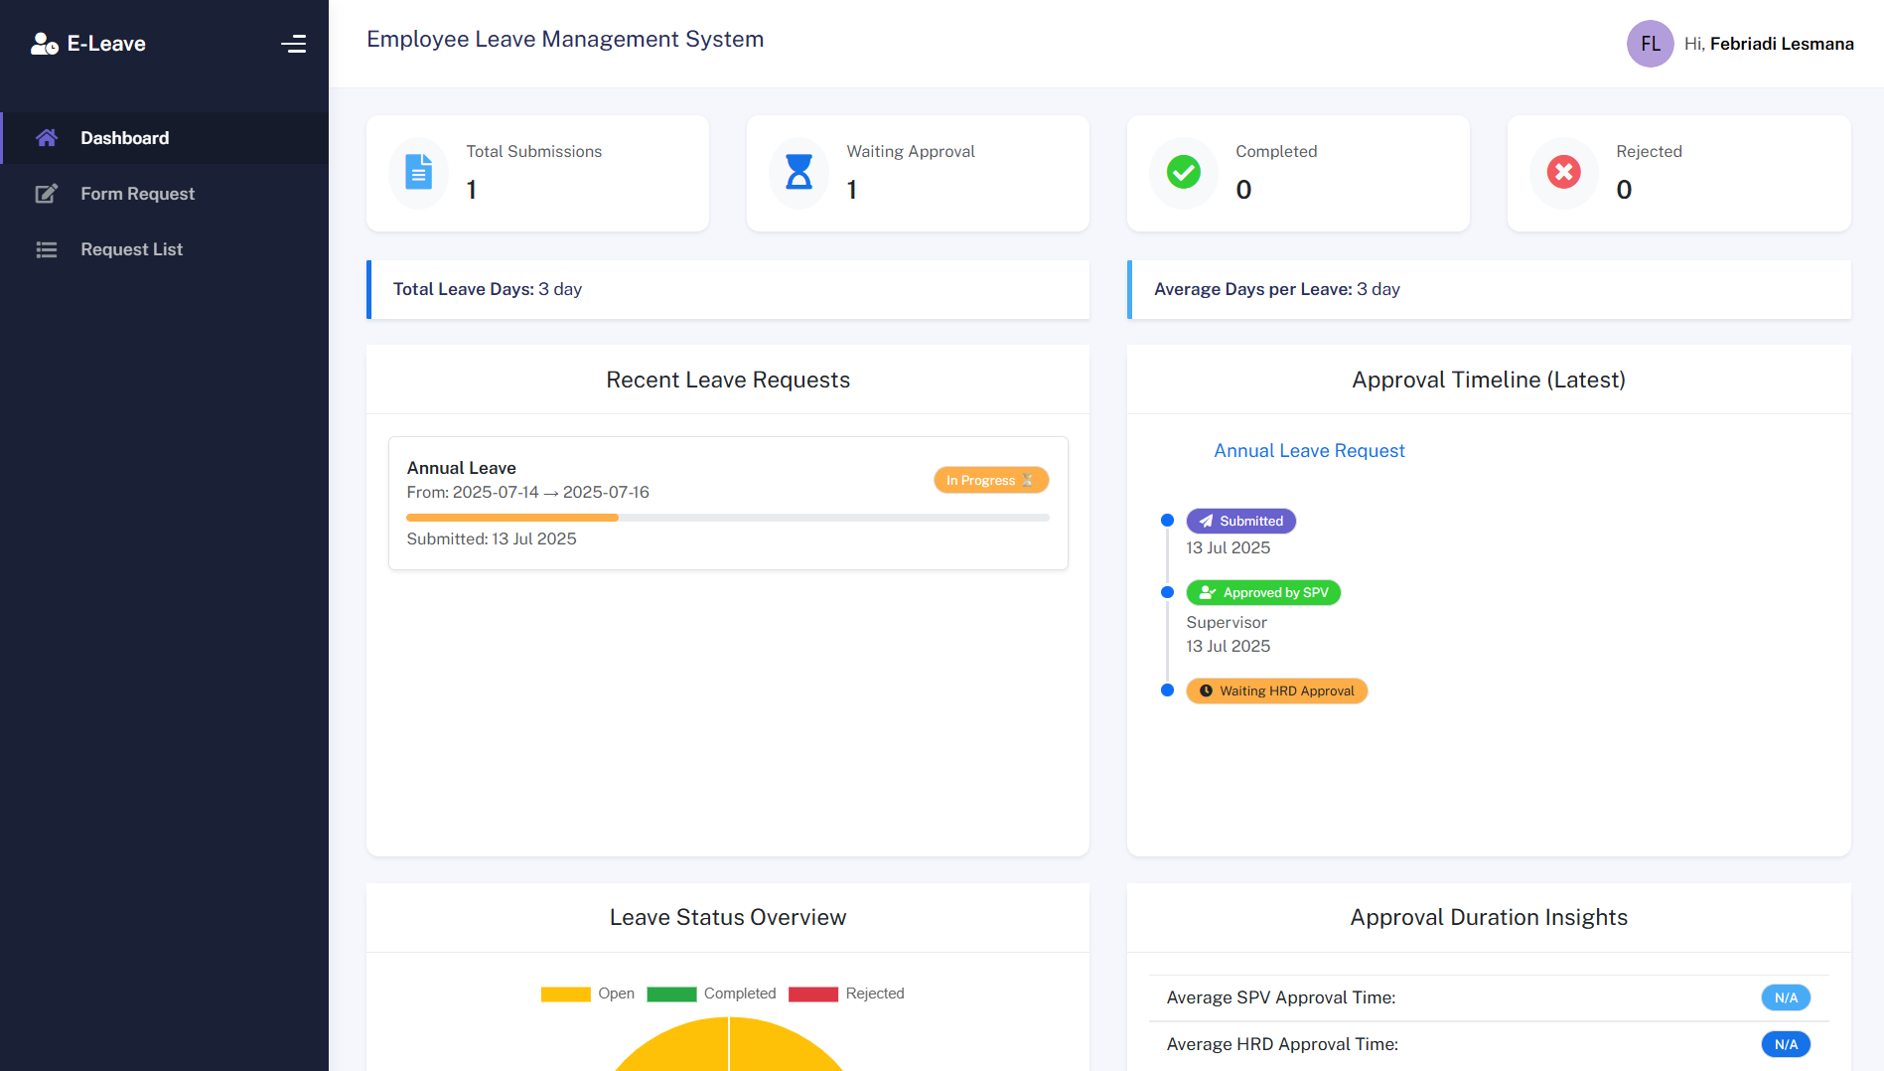Click the Leave Status Overview heading

click(728, 917)
